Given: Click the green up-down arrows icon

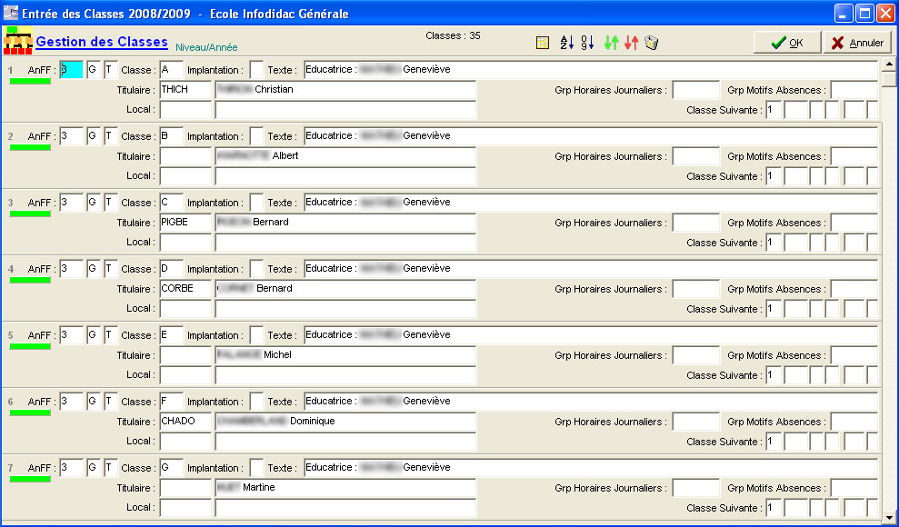Looking at the screenshot, I should pyautogui.click(x=611, y=43).
